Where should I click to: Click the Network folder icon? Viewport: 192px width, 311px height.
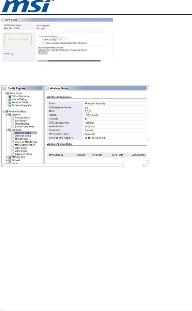[10, 115]
